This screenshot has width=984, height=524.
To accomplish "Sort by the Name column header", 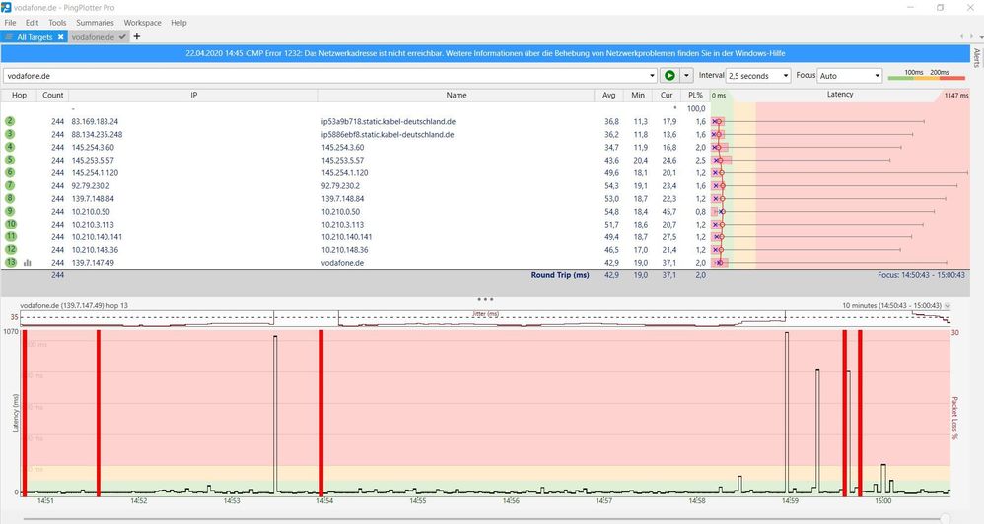I will pos(457,95).
